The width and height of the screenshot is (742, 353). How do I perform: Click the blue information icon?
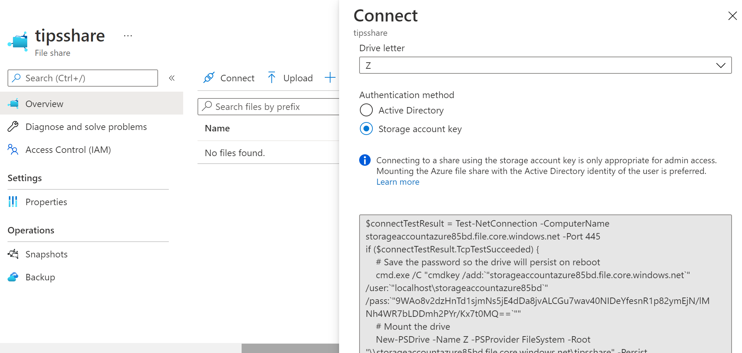click(365, 160)
